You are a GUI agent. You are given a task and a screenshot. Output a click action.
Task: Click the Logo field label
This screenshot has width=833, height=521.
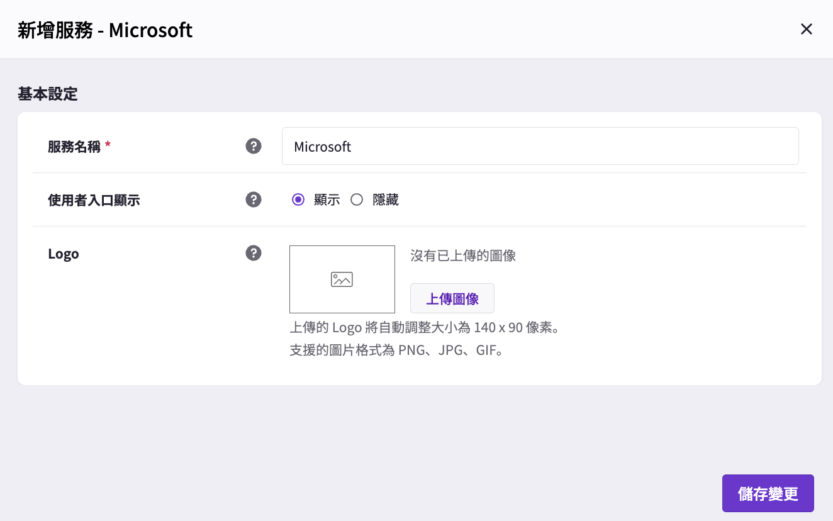[x=64, y=254]
